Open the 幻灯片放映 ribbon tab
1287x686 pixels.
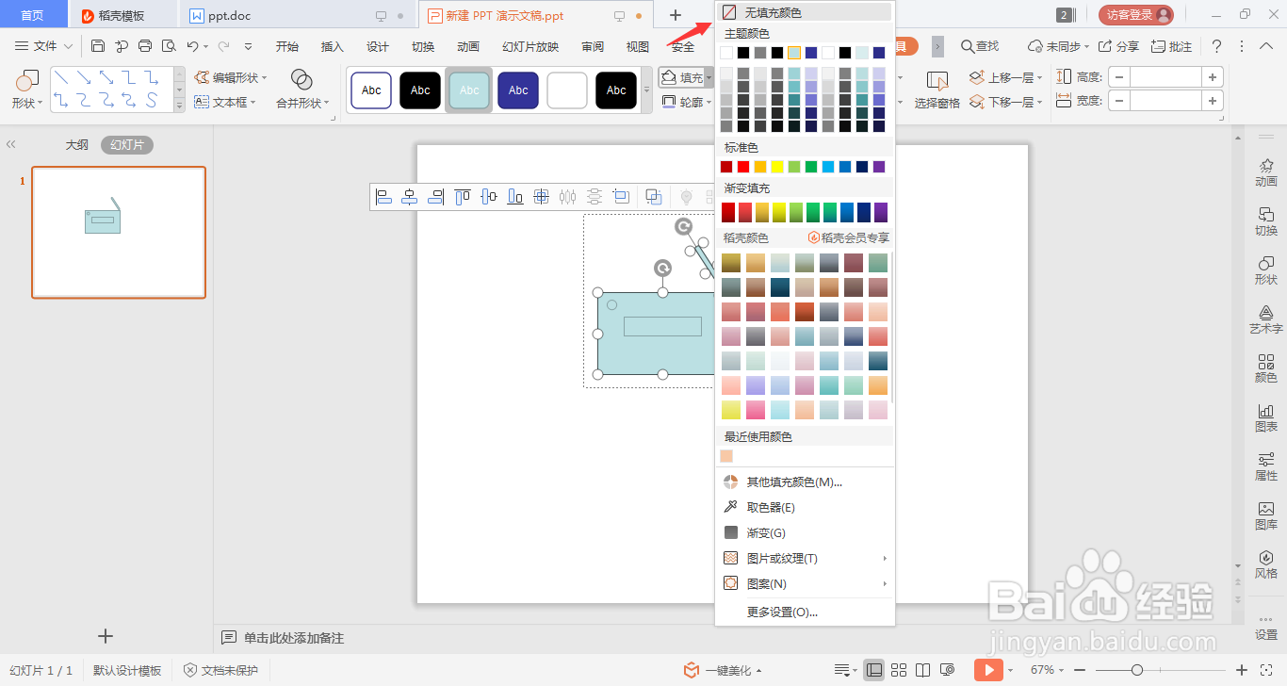click(x=530, y=46)
